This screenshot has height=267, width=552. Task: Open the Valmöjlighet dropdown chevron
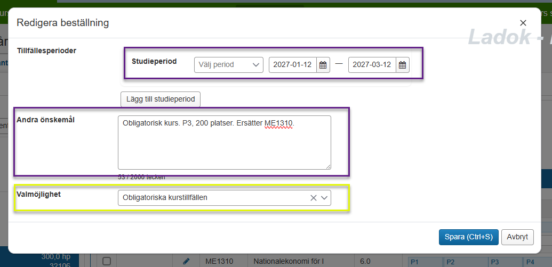pos(324,198)
